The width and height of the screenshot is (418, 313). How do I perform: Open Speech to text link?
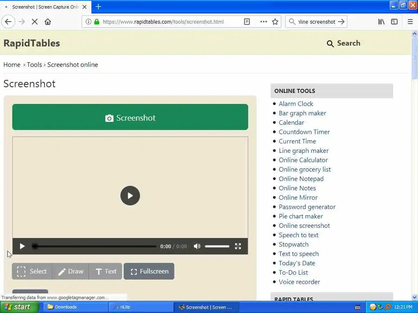(x=298, y=235)
